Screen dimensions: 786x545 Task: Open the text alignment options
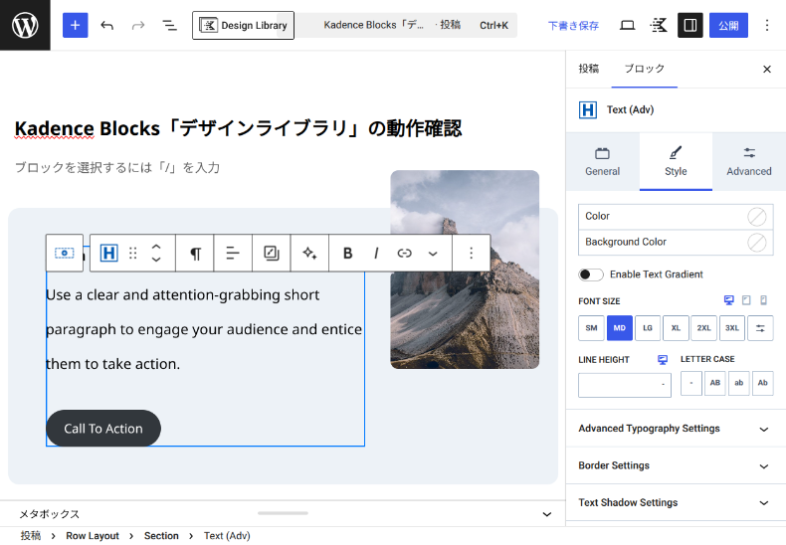pos(233,253)
